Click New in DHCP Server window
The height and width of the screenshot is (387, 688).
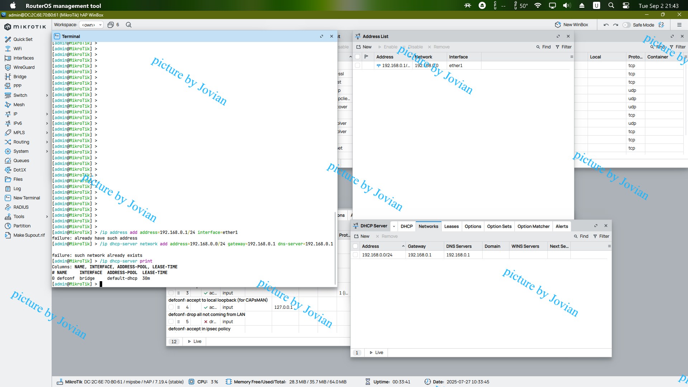point(362,236)
